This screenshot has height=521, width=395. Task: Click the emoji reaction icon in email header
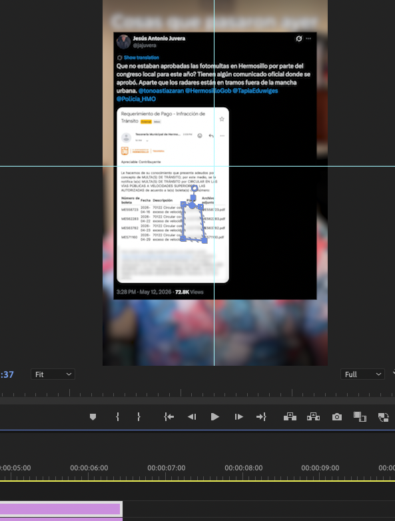200,135
